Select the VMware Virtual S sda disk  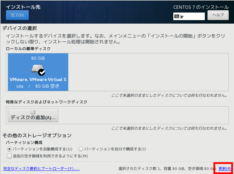[x=38, y=72]
